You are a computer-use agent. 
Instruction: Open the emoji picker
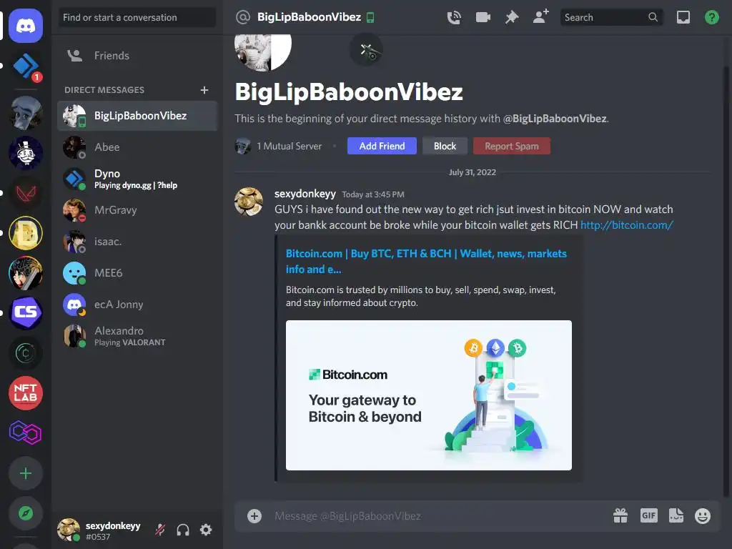[703, 516]
